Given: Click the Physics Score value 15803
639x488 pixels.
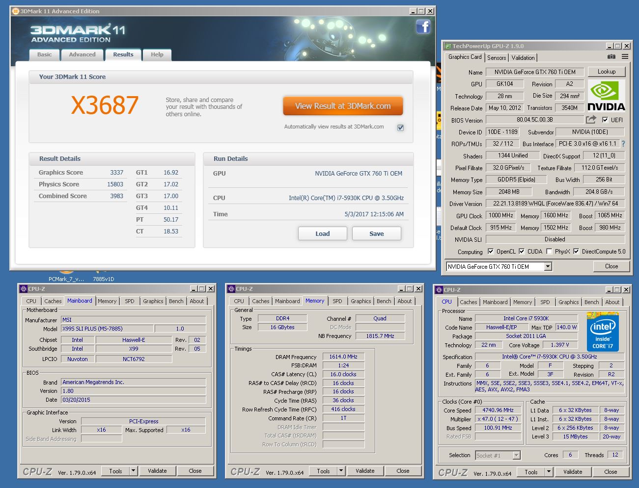Looking at the screenshot, I should pos(115,184).
